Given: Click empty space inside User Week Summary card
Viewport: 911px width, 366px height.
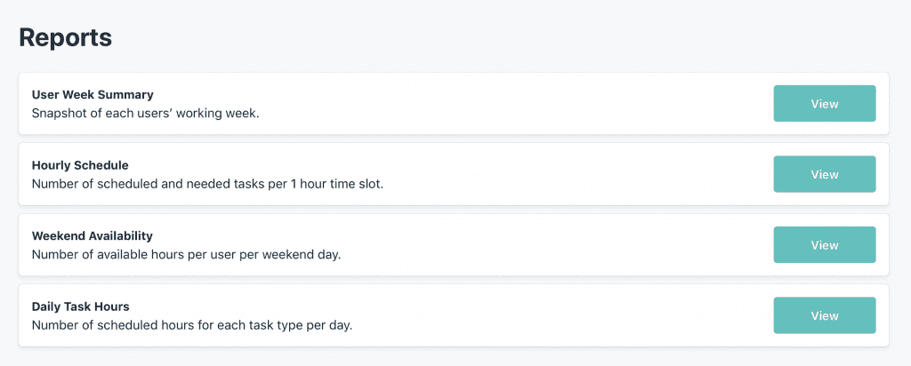Looking at the screenshot, I should (x=534, y=104).
